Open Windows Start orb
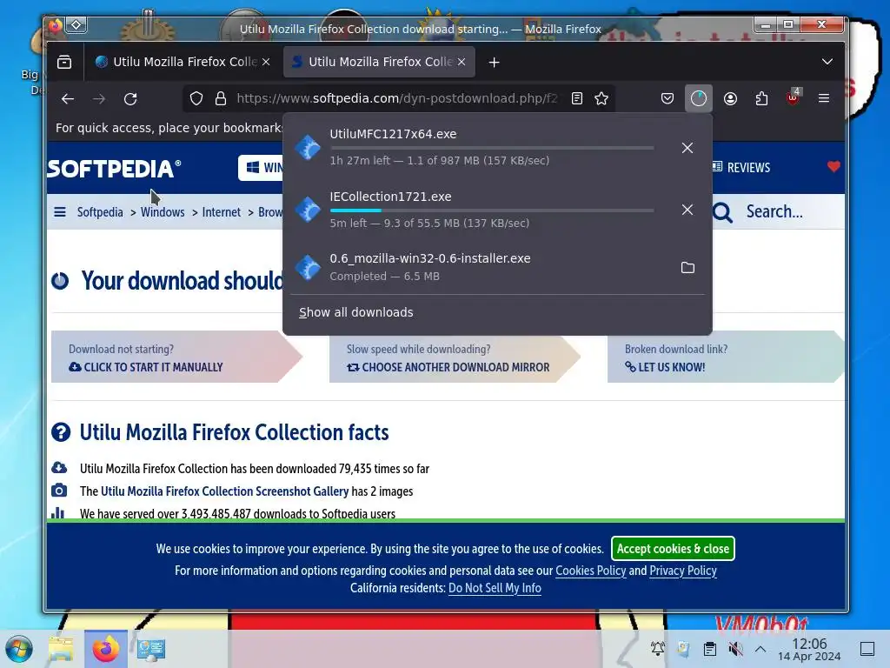 pyautogui.click(x=19, y=649)
